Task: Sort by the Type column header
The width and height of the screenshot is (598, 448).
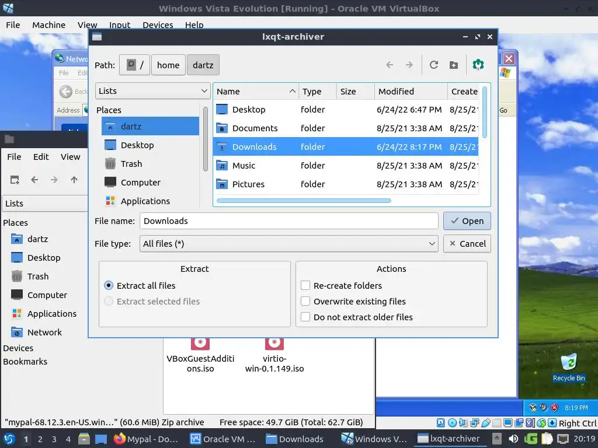Action: tap(318, 92)
